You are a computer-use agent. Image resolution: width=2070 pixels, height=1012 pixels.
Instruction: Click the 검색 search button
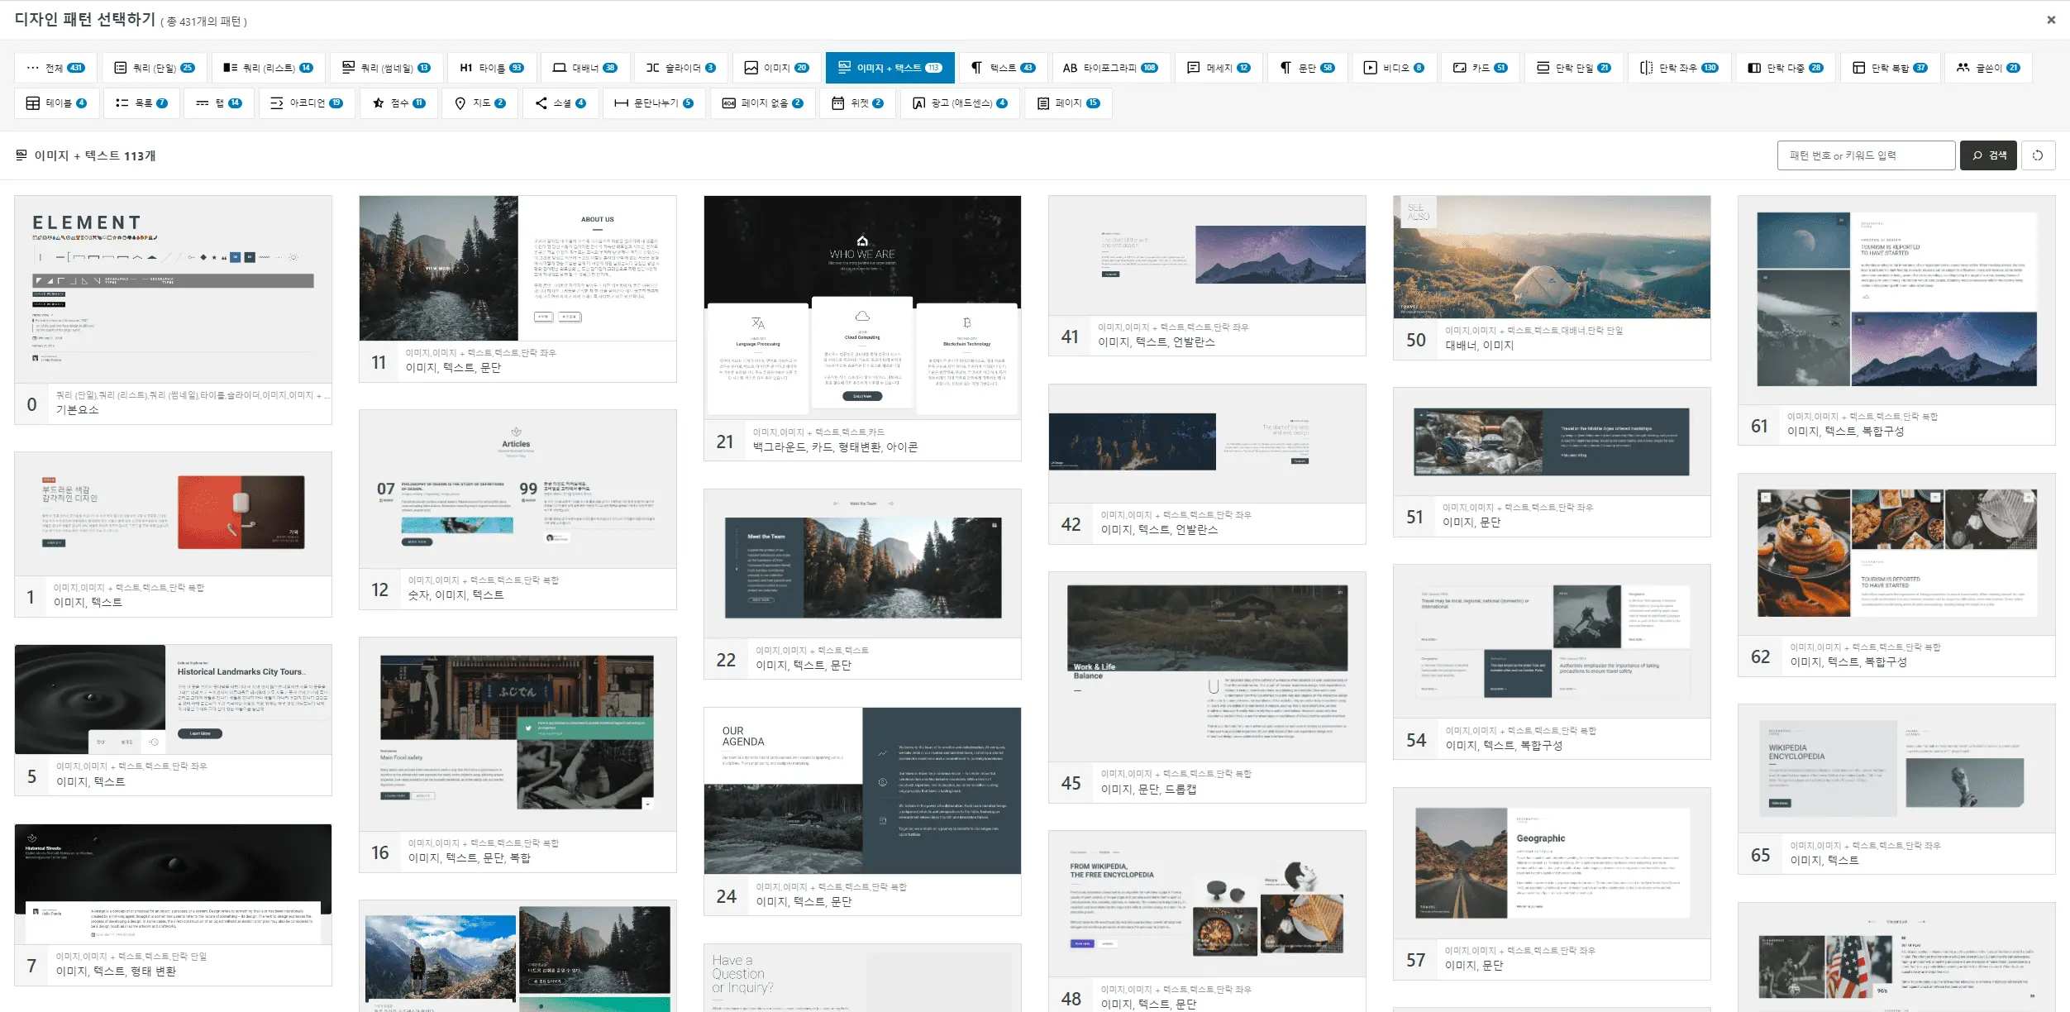pyautogui.click(x=1988, y=155)
